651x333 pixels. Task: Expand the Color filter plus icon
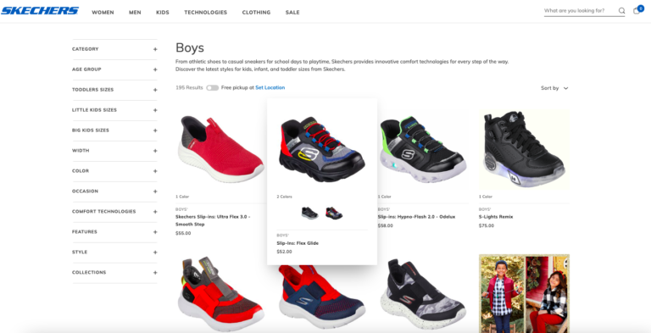click(155, 171)
